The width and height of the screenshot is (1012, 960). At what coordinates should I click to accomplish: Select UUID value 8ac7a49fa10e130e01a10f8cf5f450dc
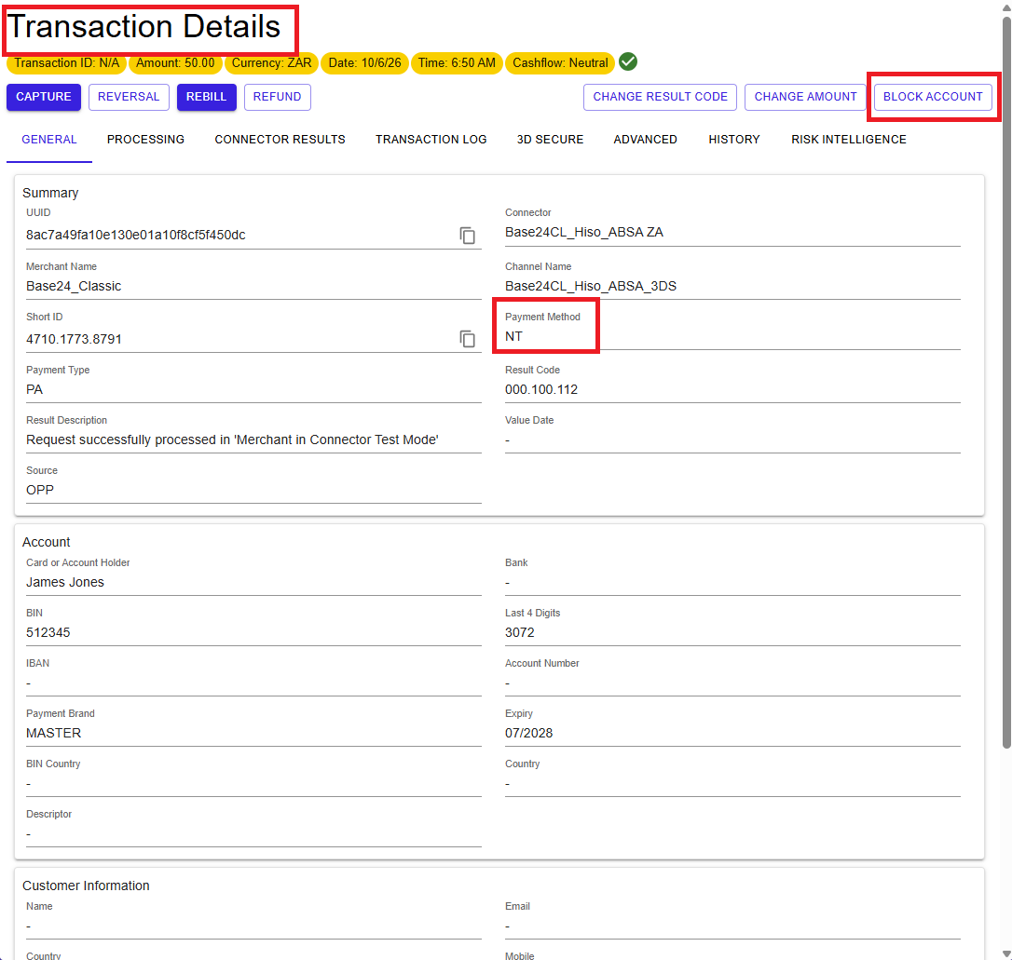click(135, 236)
